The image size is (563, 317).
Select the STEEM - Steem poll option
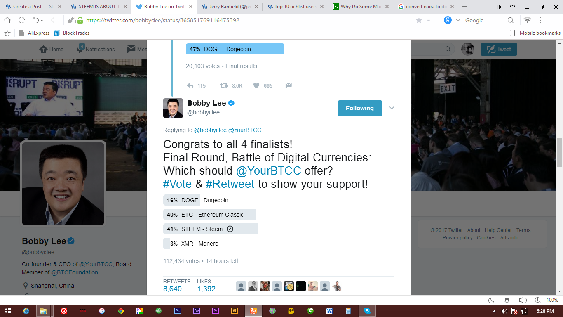[x=211, y=229]
